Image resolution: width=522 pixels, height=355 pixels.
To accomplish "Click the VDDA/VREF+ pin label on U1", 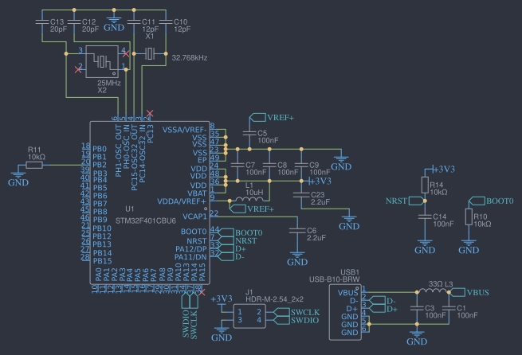I will click(x=182, y=201).
